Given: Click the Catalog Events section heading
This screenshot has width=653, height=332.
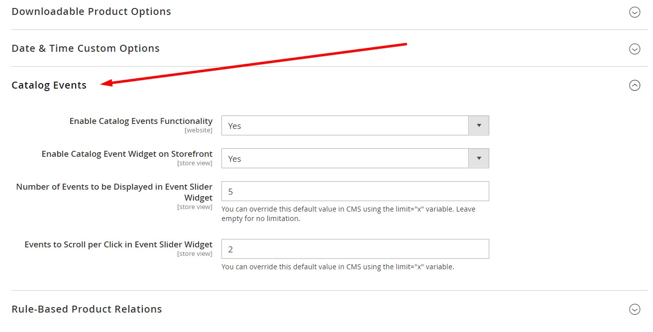Looking at the screenshot, I should 49,85.
